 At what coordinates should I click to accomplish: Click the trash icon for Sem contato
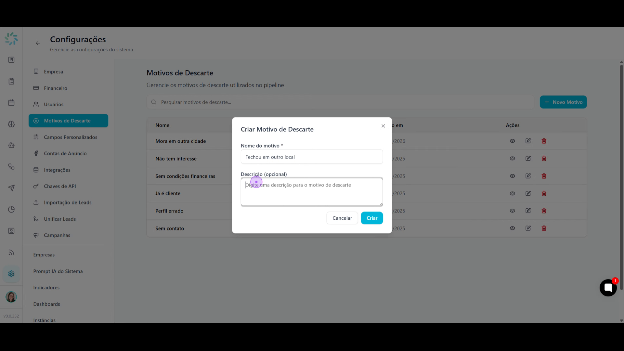click(544, 228)
